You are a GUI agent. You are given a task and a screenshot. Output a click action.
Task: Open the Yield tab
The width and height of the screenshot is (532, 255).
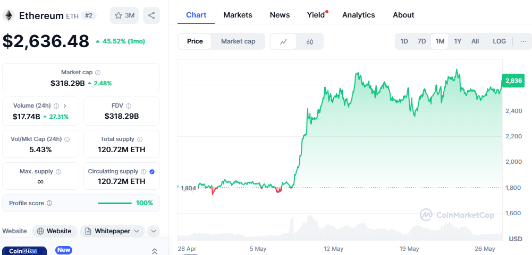[x=316, y=15]
